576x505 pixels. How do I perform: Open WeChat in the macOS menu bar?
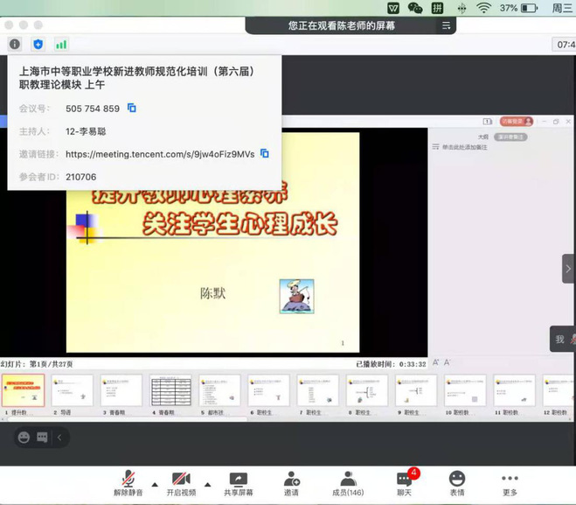tap(415, 8)
